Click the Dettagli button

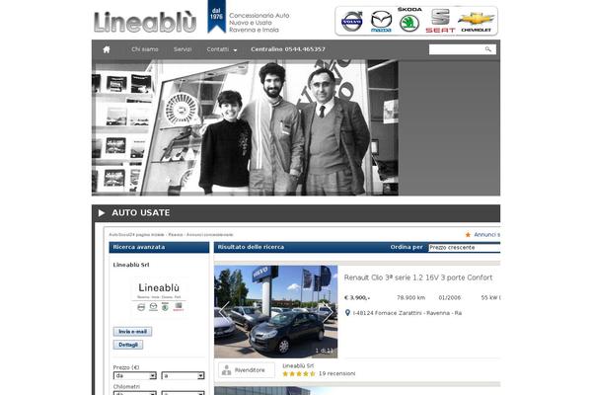[128, 345]
